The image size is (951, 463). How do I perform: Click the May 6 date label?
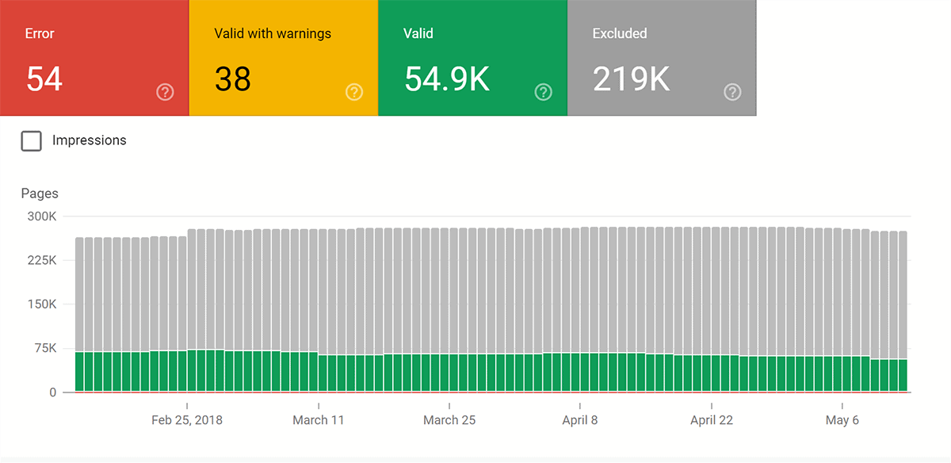pyautogui.click(x=842, y=420)
